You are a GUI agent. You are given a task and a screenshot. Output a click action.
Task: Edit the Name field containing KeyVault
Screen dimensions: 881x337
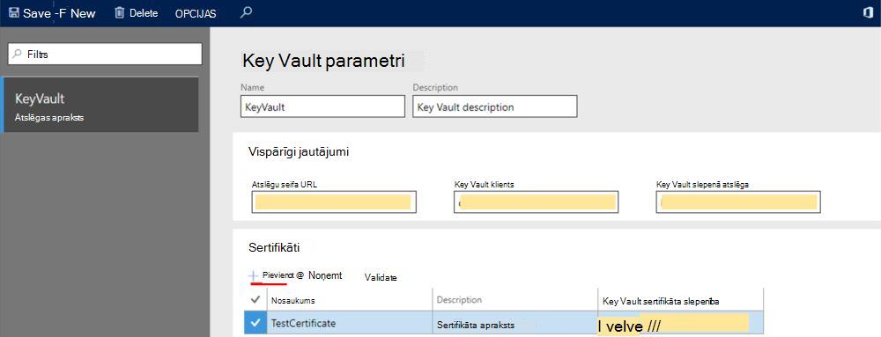pyautogui.click(x=322, y=106)
